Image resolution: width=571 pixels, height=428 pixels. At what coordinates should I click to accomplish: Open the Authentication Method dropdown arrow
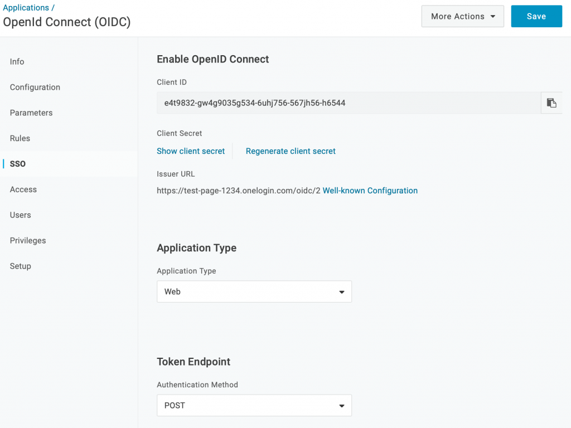click(x=342, y=405)
